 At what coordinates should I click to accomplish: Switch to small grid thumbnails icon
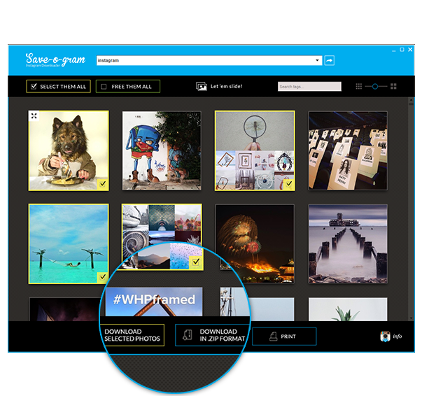pyautogui.click(x=359, y=86)
